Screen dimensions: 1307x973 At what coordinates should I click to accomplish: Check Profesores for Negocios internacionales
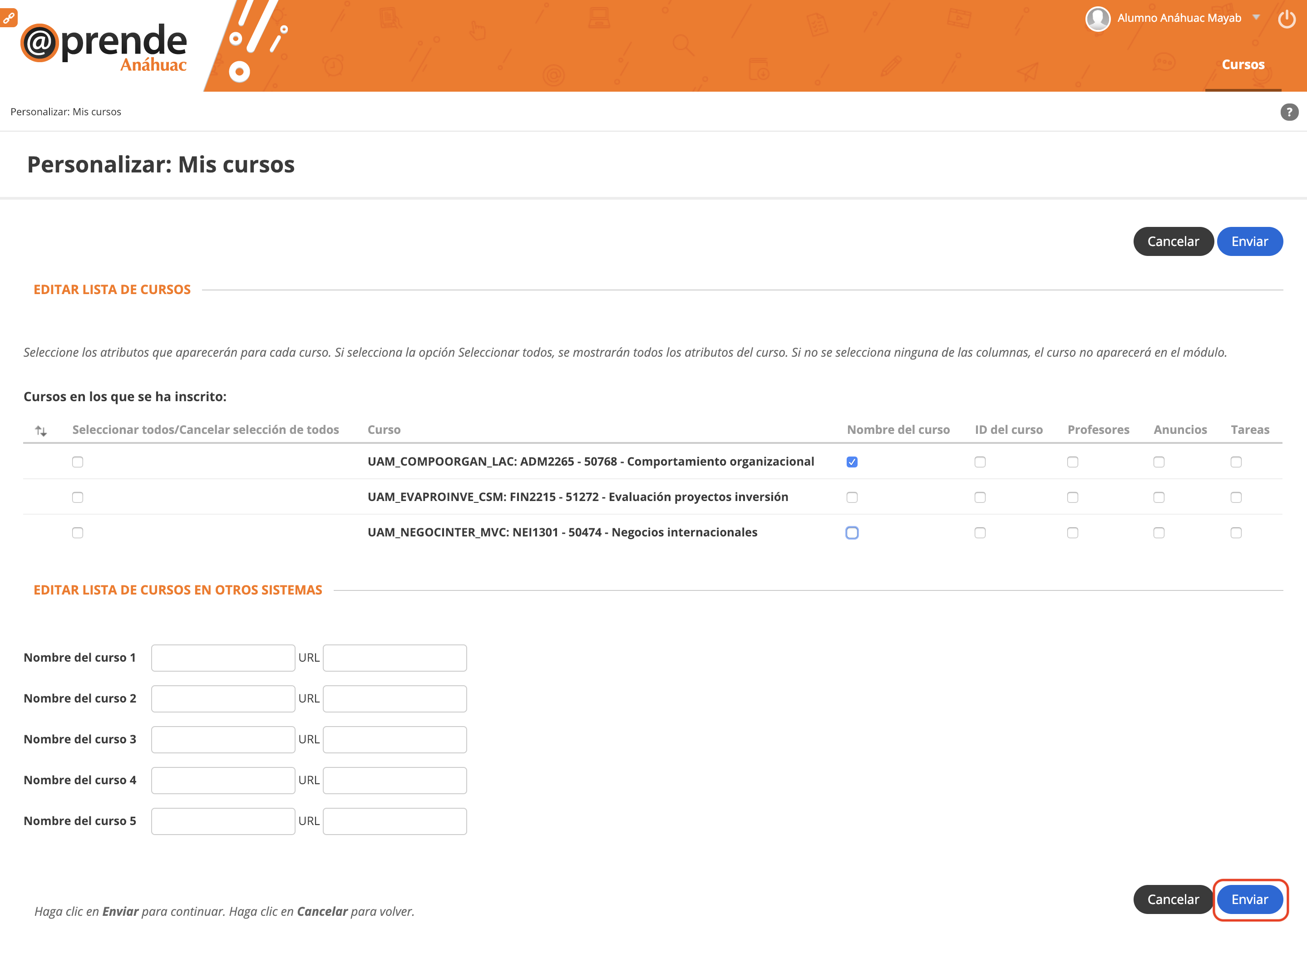(1073, 533)
